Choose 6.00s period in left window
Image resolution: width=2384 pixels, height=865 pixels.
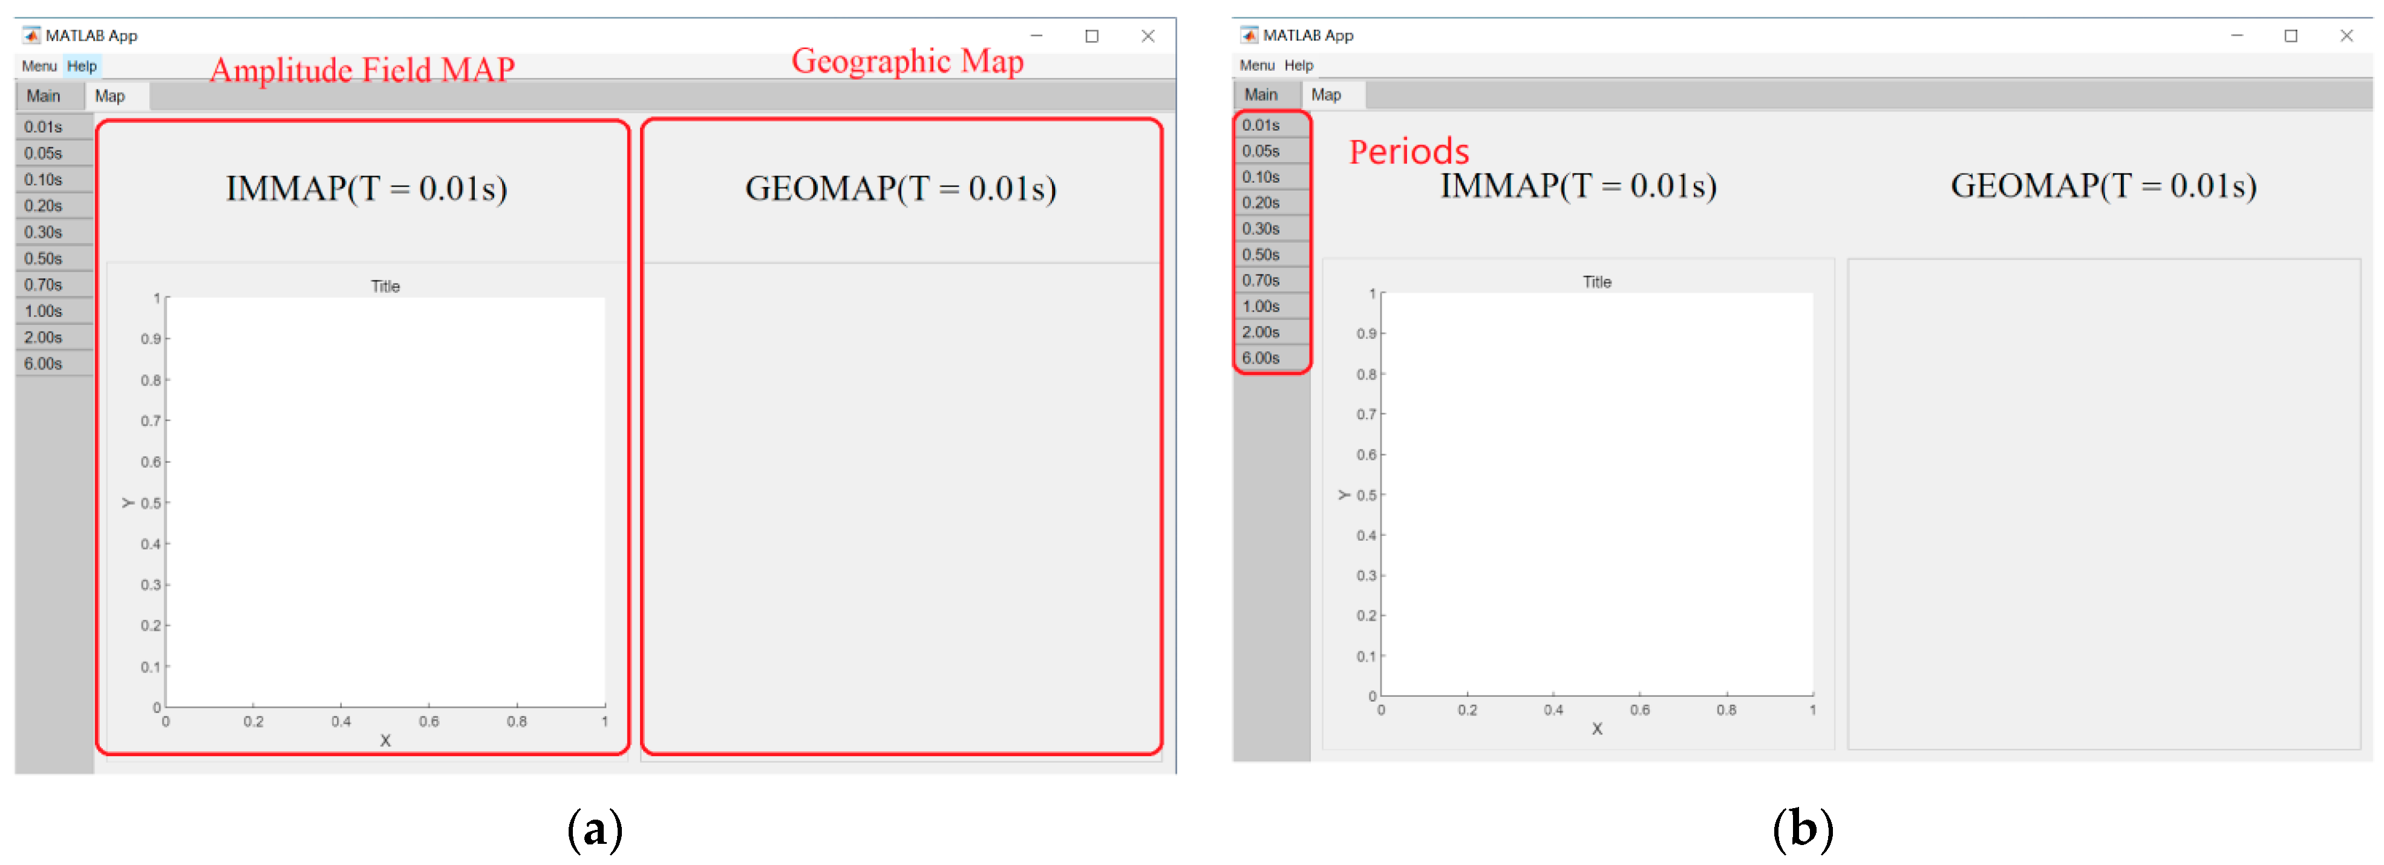tap(44, 364)
